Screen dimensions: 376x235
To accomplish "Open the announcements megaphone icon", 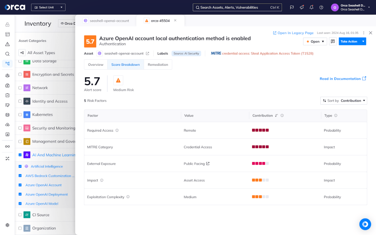I will click(x=301, y=7).
